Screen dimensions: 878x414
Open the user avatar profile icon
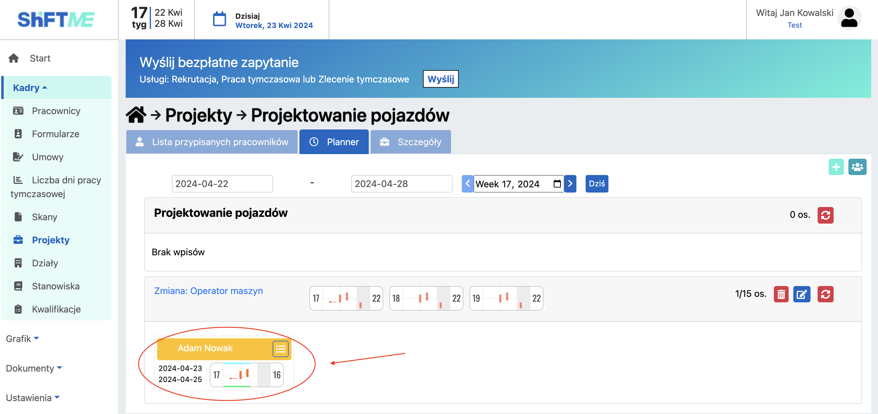coord(849,18)
